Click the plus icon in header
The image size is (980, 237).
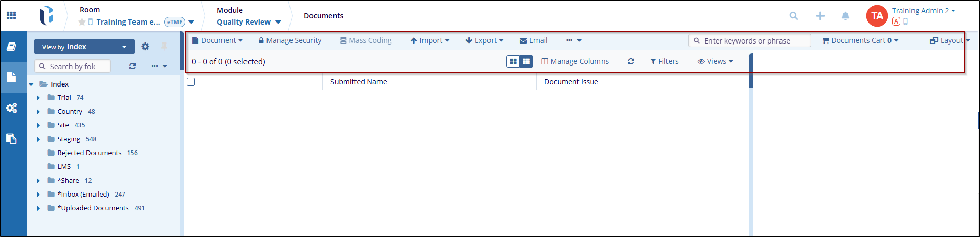pyautogui.click(x=820, y=16)
